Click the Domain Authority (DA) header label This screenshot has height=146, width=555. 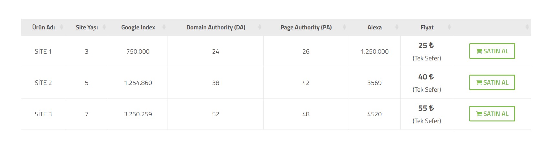[x=216, y=27]
